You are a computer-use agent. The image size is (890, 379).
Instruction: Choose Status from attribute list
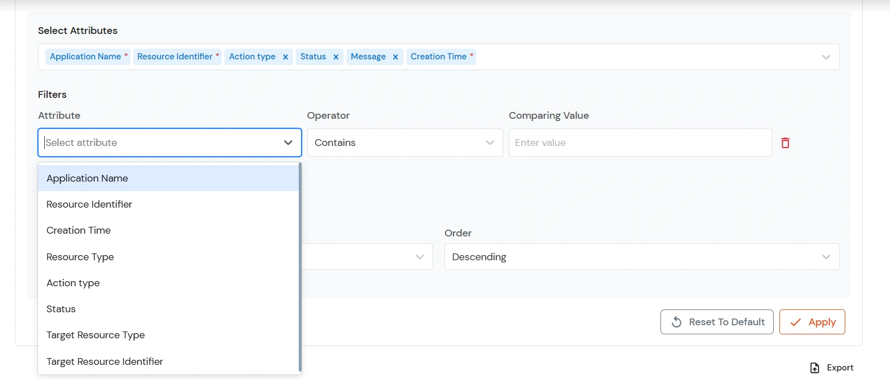[x=168, y=309]
